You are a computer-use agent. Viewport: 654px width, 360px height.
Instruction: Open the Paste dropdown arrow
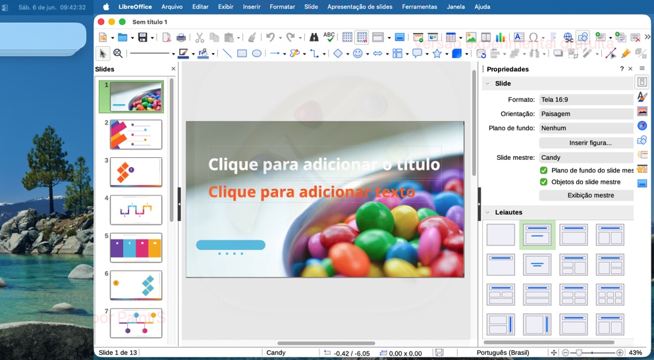point(238,38)
